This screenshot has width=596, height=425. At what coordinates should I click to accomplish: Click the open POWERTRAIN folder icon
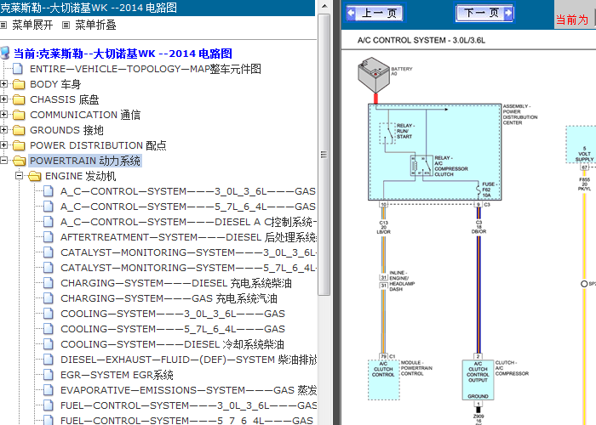[x=19, y=161]
